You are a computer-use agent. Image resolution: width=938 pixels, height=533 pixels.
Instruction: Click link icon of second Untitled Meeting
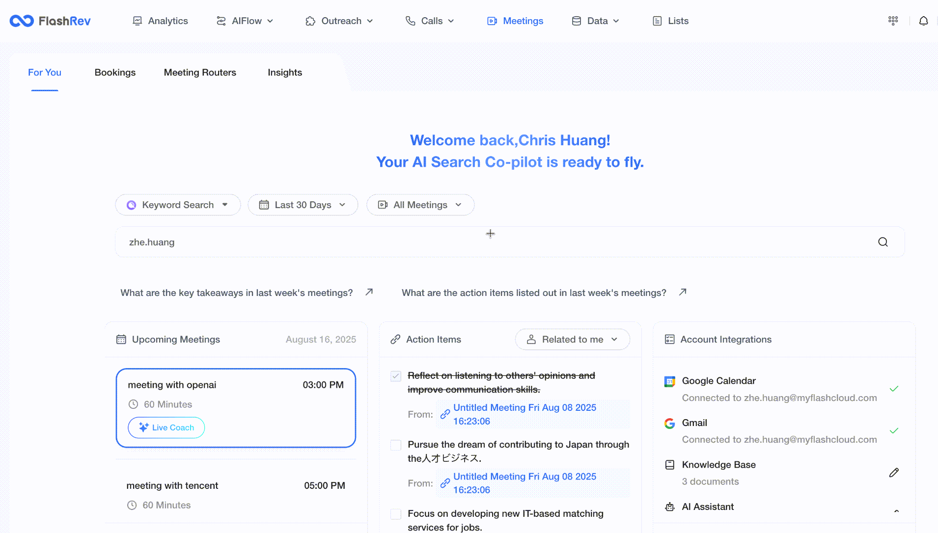click(x=445, y=483)
